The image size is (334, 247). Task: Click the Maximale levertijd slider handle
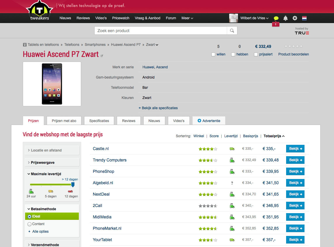pos(72,185)
